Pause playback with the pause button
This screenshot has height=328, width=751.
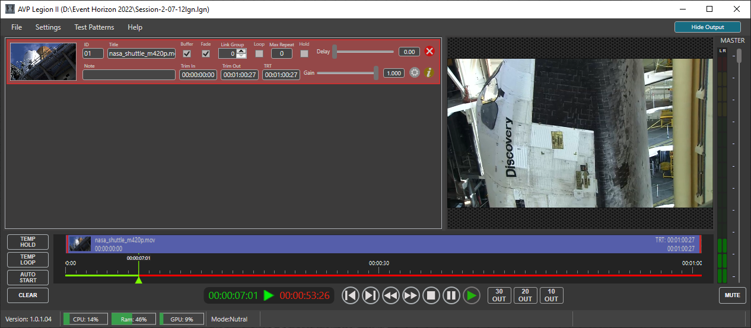(x=451, y=295)
